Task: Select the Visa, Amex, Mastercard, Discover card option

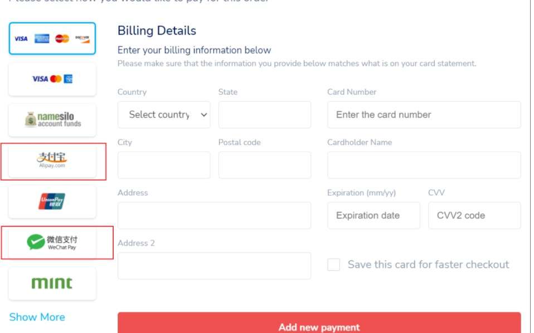Action: [52, 38]
